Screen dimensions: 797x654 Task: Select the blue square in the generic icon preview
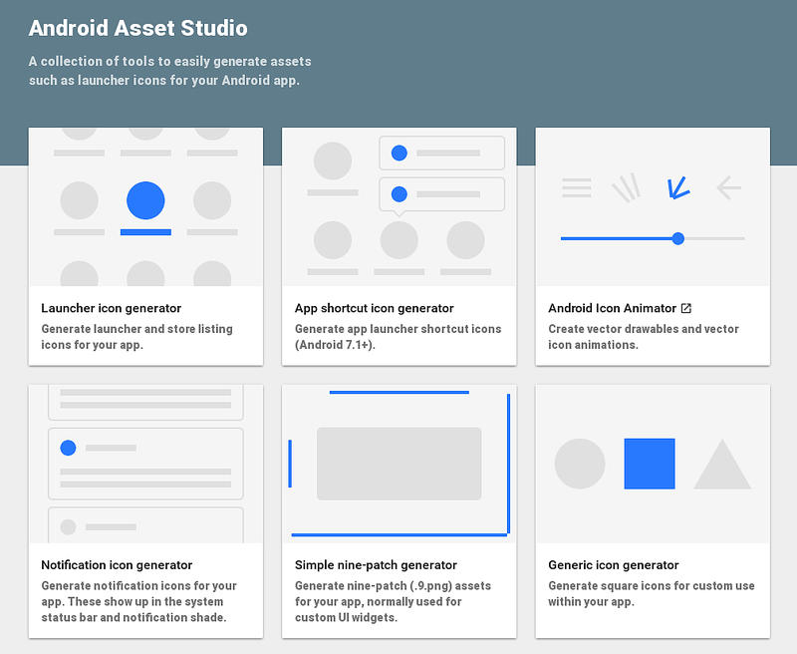[x=649, y=463]
